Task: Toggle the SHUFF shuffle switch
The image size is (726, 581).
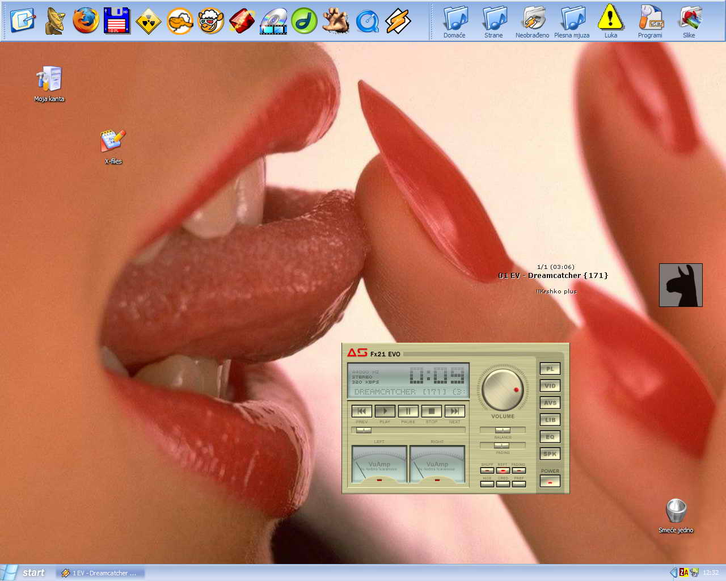Action: pos(487,470)
